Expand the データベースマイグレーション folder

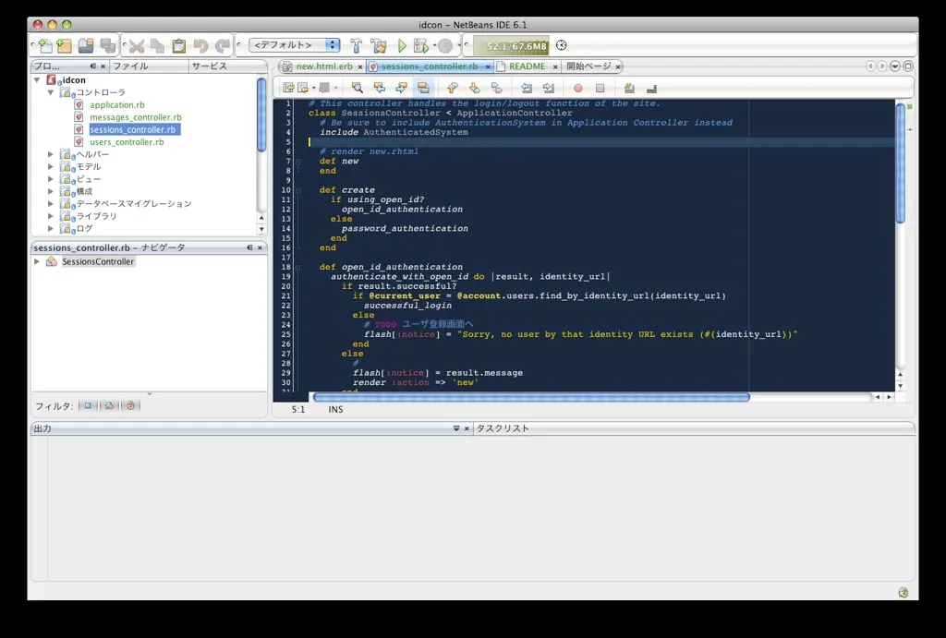(x=51, y=204)
